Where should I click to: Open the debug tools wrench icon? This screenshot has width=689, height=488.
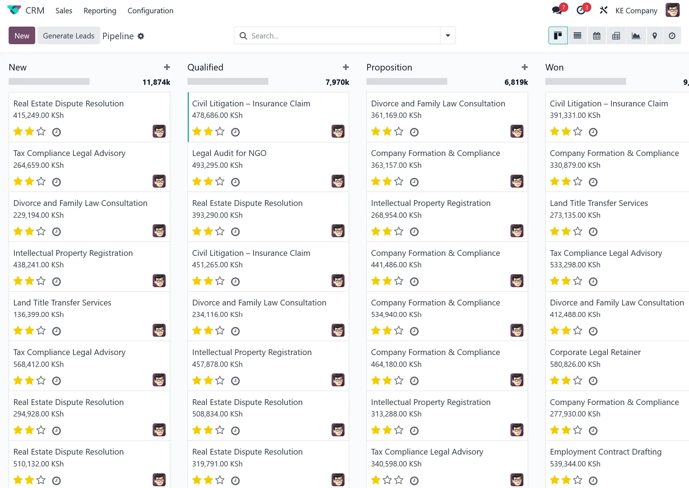click(604, 10)
